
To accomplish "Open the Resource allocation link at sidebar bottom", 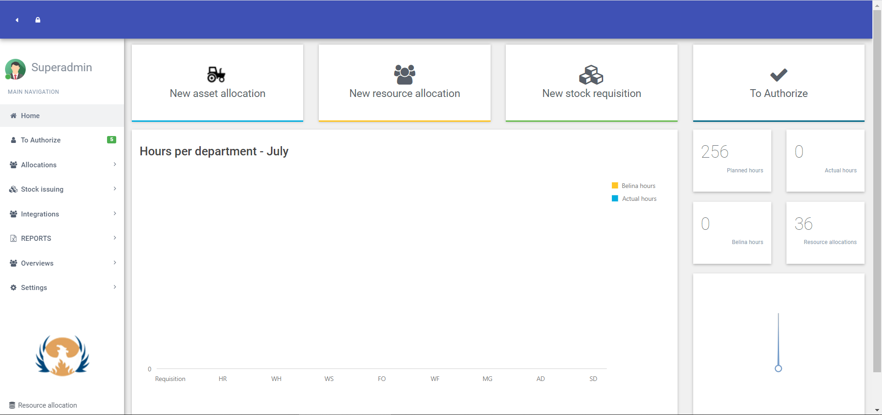I will pos(47,405).
